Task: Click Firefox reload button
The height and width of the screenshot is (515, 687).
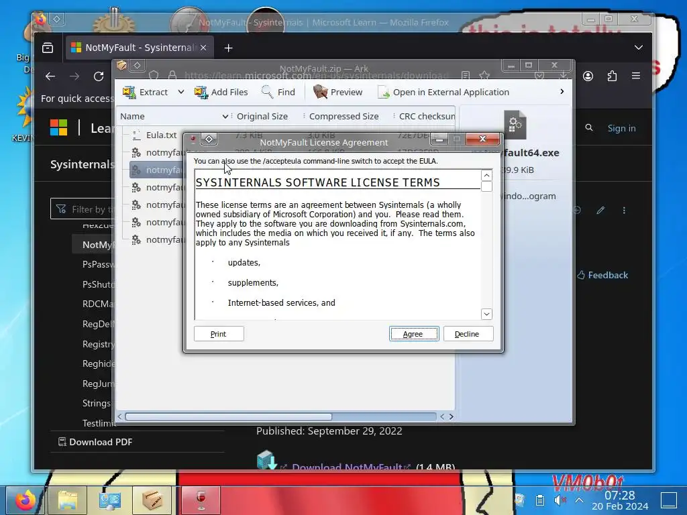Action: [99, 76]
